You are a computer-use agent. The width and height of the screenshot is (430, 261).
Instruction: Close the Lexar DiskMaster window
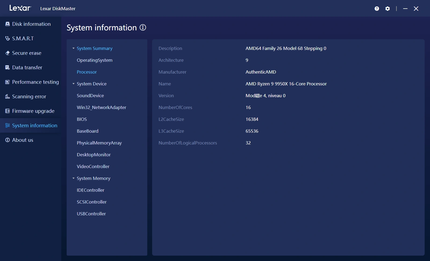(x=416, y=9)
